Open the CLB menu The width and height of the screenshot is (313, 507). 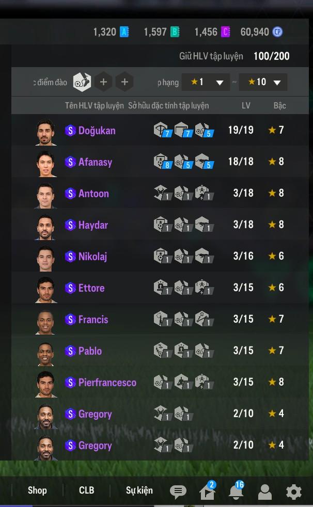[86, 490]
